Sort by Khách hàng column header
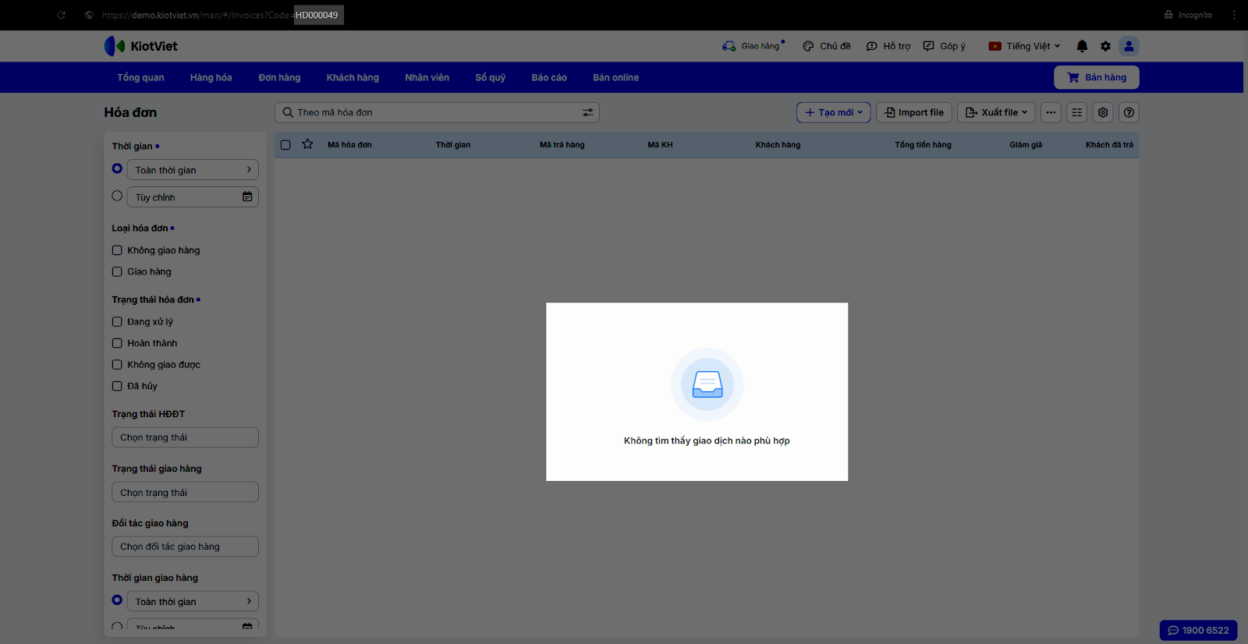Viewport: 1248px width, 644px height. [x=778, y=145]
